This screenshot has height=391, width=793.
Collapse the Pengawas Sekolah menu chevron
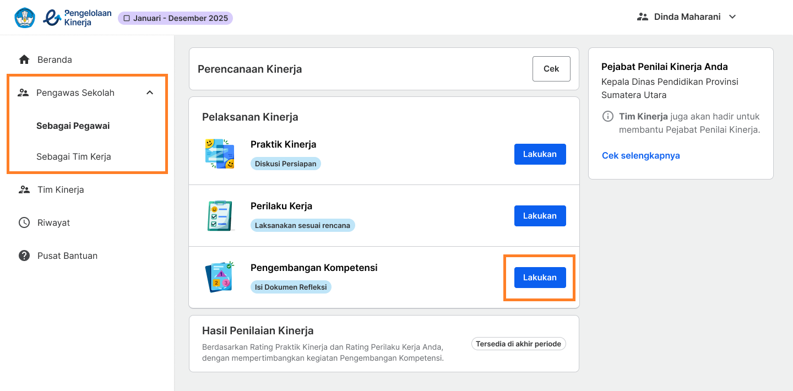pos(150,93)
